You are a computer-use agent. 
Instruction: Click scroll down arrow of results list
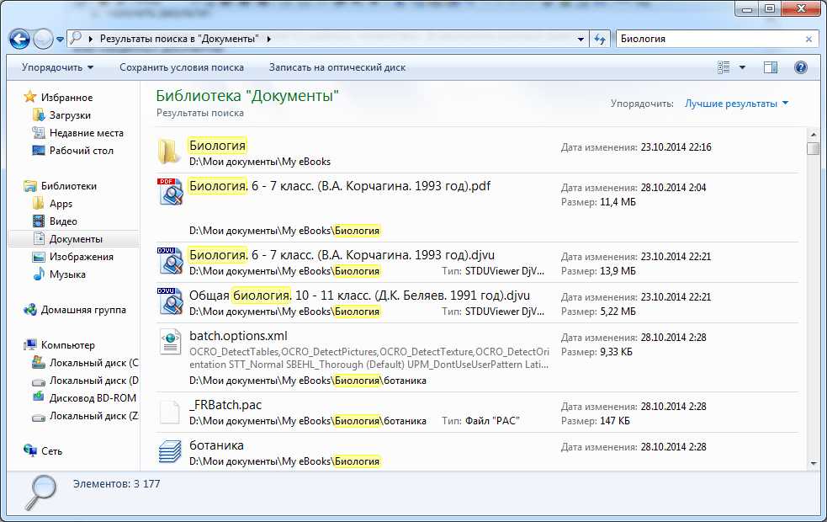pyautogui.click(x=813, y=463)
